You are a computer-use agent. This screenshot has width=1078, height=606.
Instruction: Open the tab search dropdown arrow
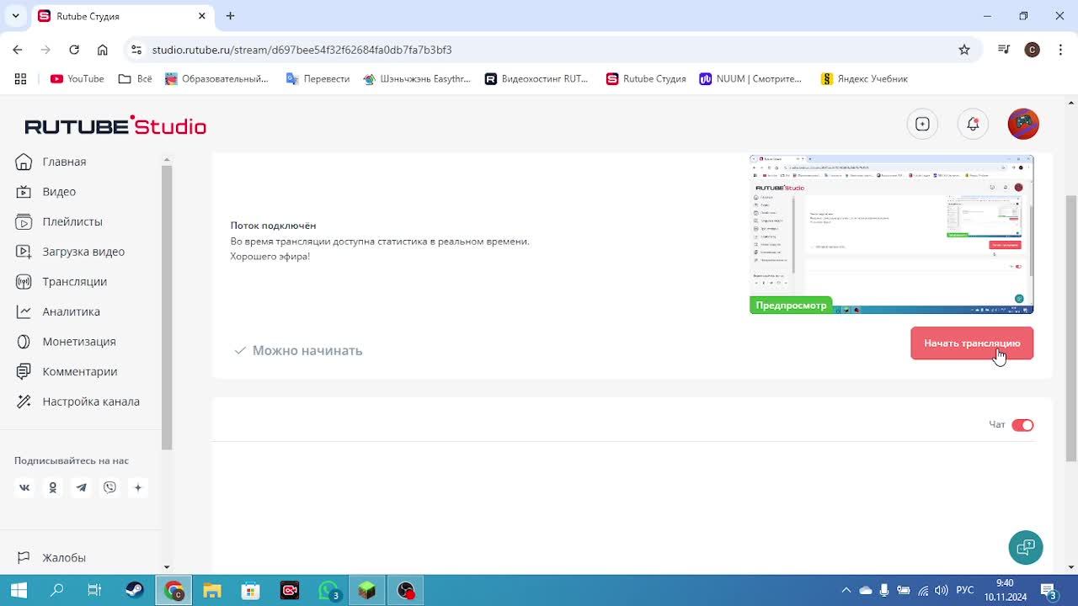pyautogui.click(x=15, y=16)
